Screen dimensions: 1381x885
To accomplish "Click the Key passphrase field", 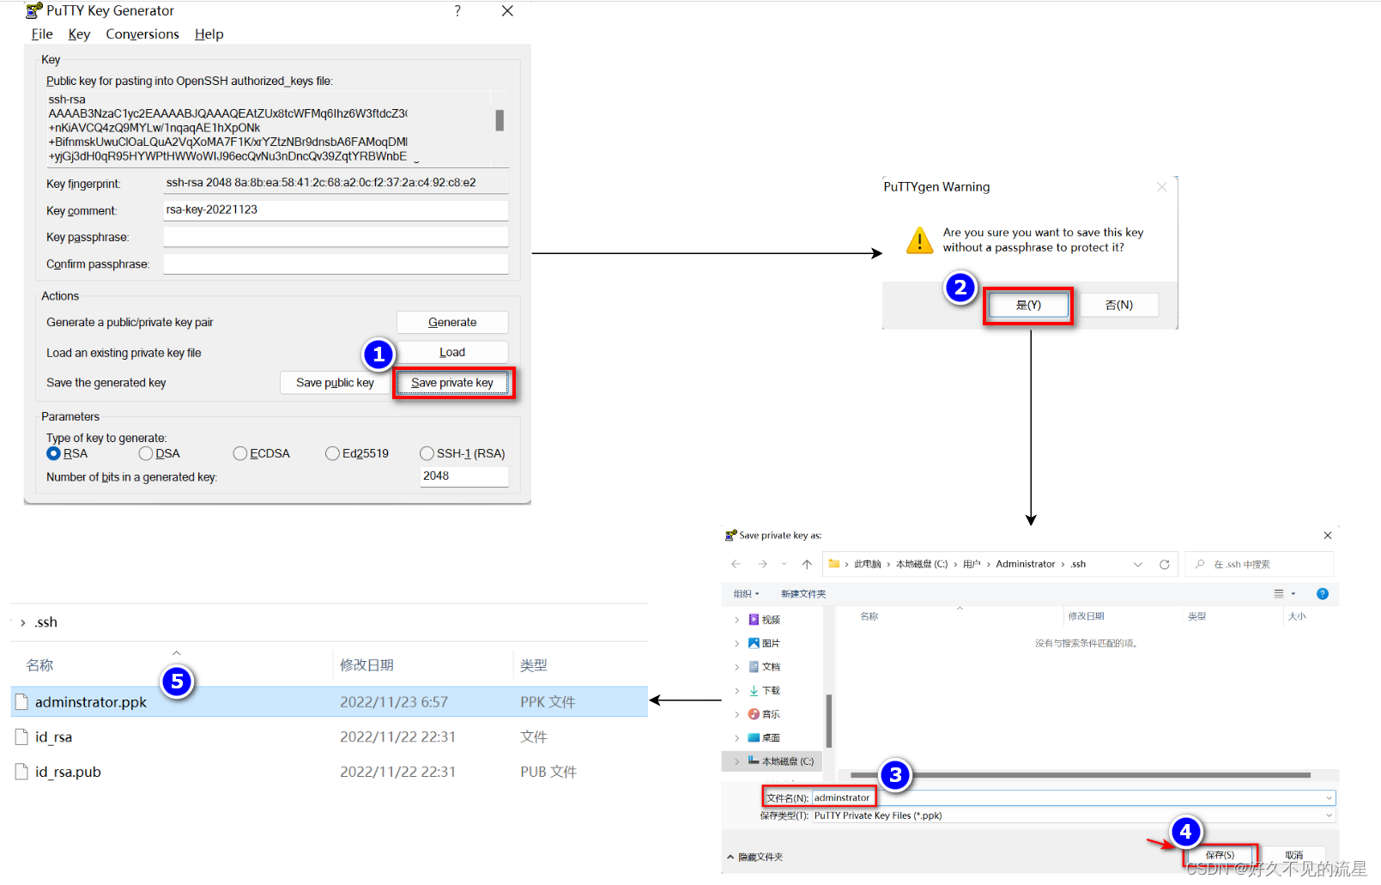I will 336,237.
